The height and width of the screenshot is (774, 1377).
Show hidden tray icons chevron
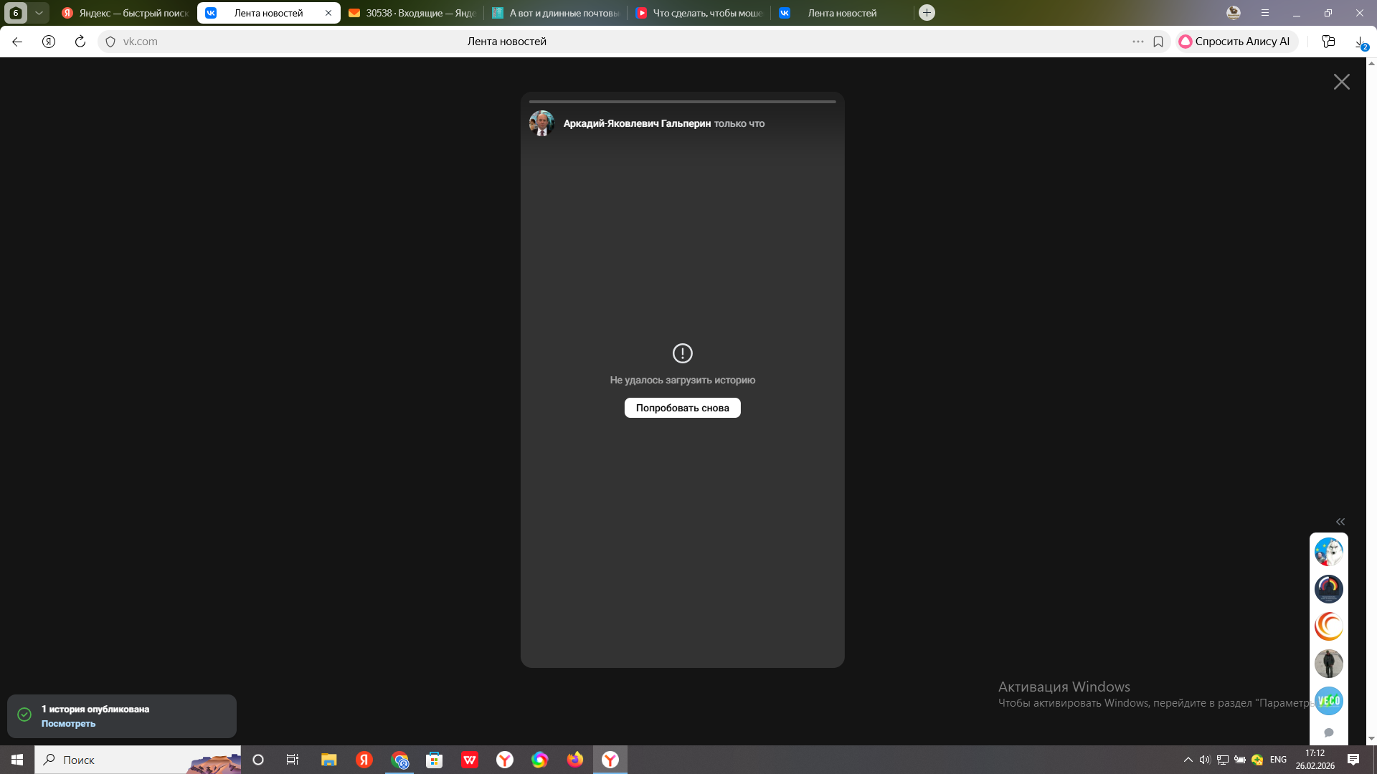1188,760
